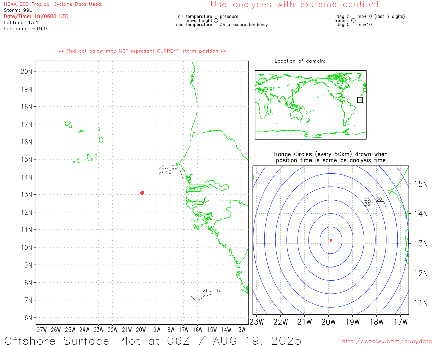Click the '3h pressure tendency' legend label
The width and height of the screenshot is (432, 345).
click(244, 25)
